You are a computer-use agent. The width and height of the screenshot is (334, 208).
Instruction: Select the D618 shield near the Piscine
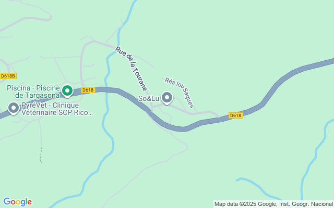(88, 90)
